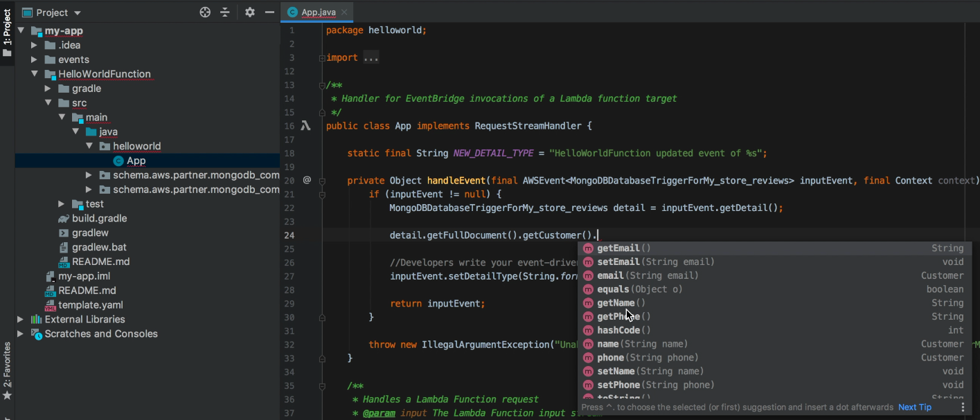Click the AWS Lambda gutter icon on line 16
Viewport: 980px width, 420px height.
point(305,126)
